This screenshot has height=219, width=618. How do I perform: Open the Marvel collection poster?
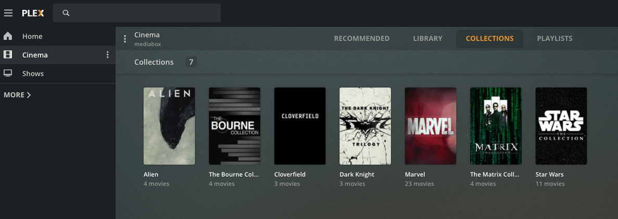pyautogui.click(x=431, y=126)
